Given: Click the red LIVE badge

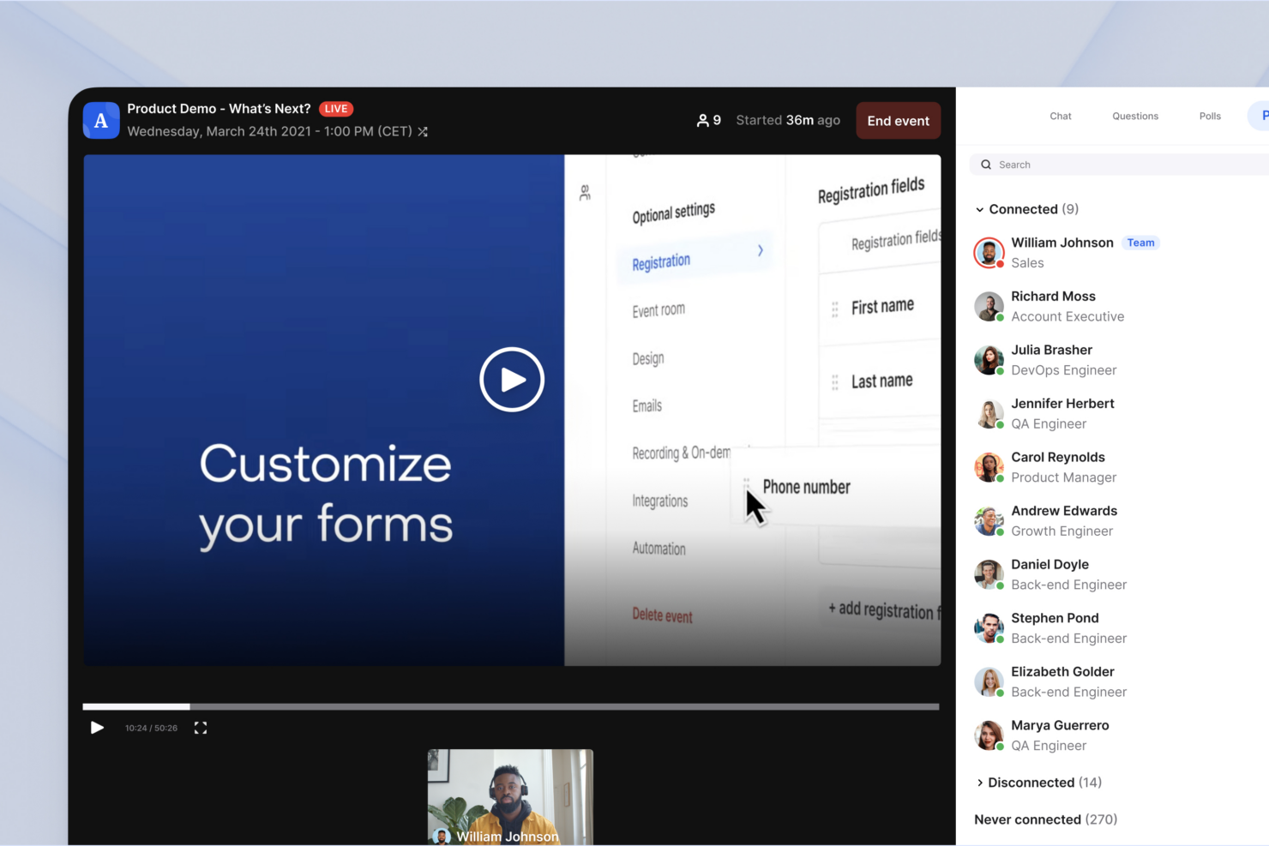Looking at the screenshot, I should tap(336, 109).
